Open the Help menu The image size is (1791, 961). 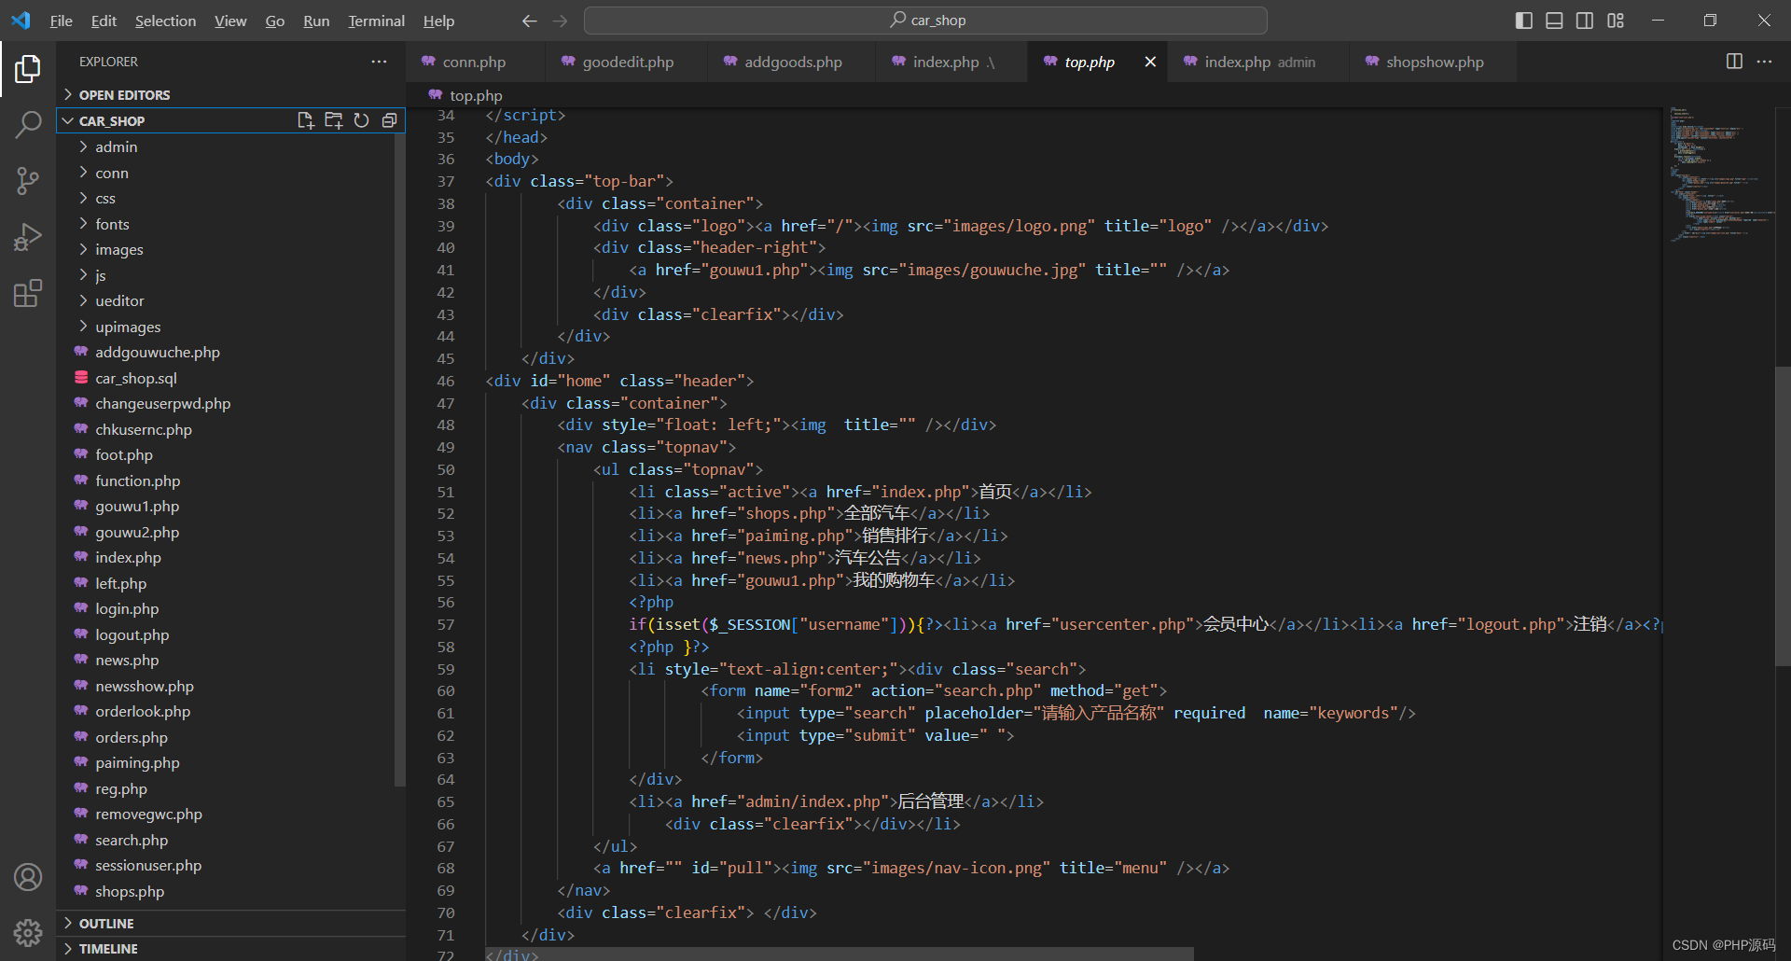(x=438, y=21)
